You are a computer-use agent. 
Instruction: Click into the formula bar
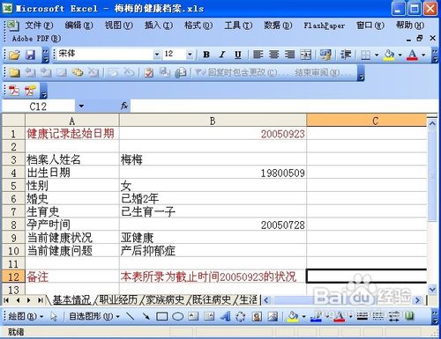click(284, 106)
